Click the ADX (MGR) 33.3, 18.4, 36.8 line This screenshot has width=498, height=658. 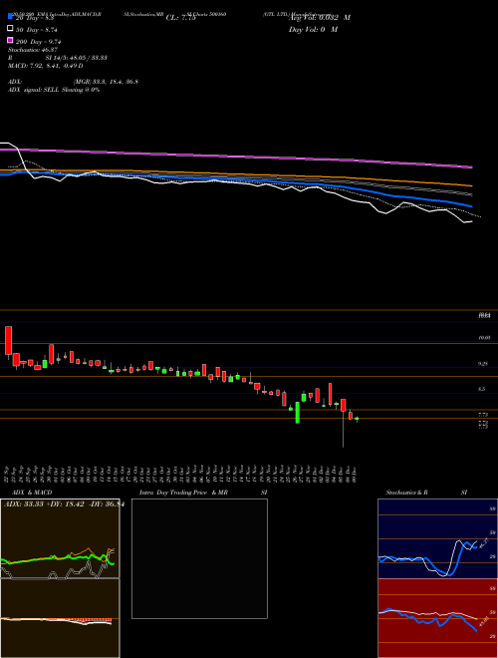pos(73,82)
